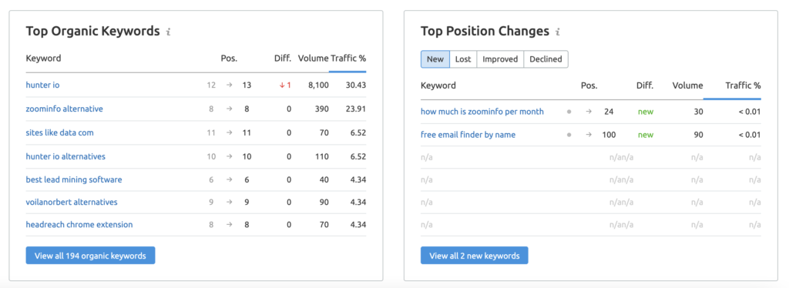This screenshot has width=789, height=288.
Task: Sort position changes by Traffic % header
Action: [x=743, y=85]
